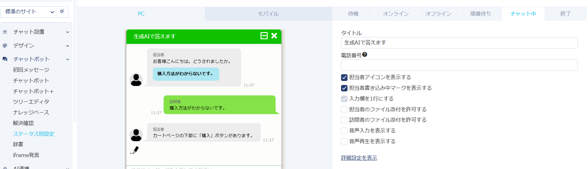588x169 pixels.
Task: Select the 終了 status tab
Action: [566, 14]
